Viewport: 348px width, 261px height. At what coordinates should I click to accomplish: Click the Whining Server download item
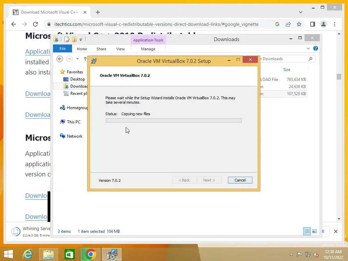pyautogui.click(x=31, y=231)
